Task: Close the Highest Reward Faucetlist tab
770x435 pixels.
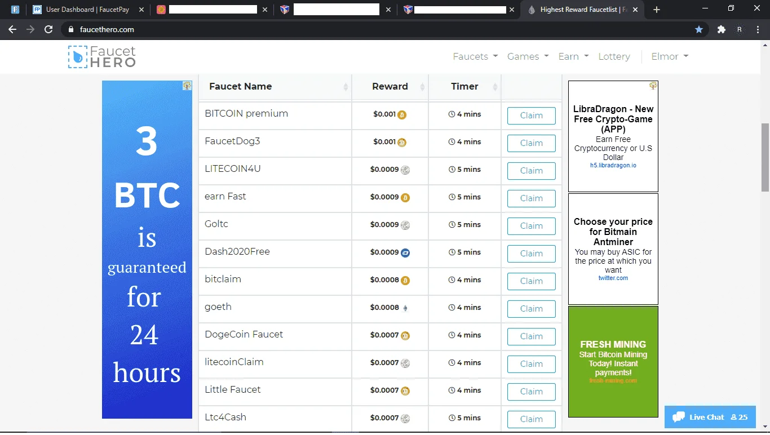Action: click(636, 10)
